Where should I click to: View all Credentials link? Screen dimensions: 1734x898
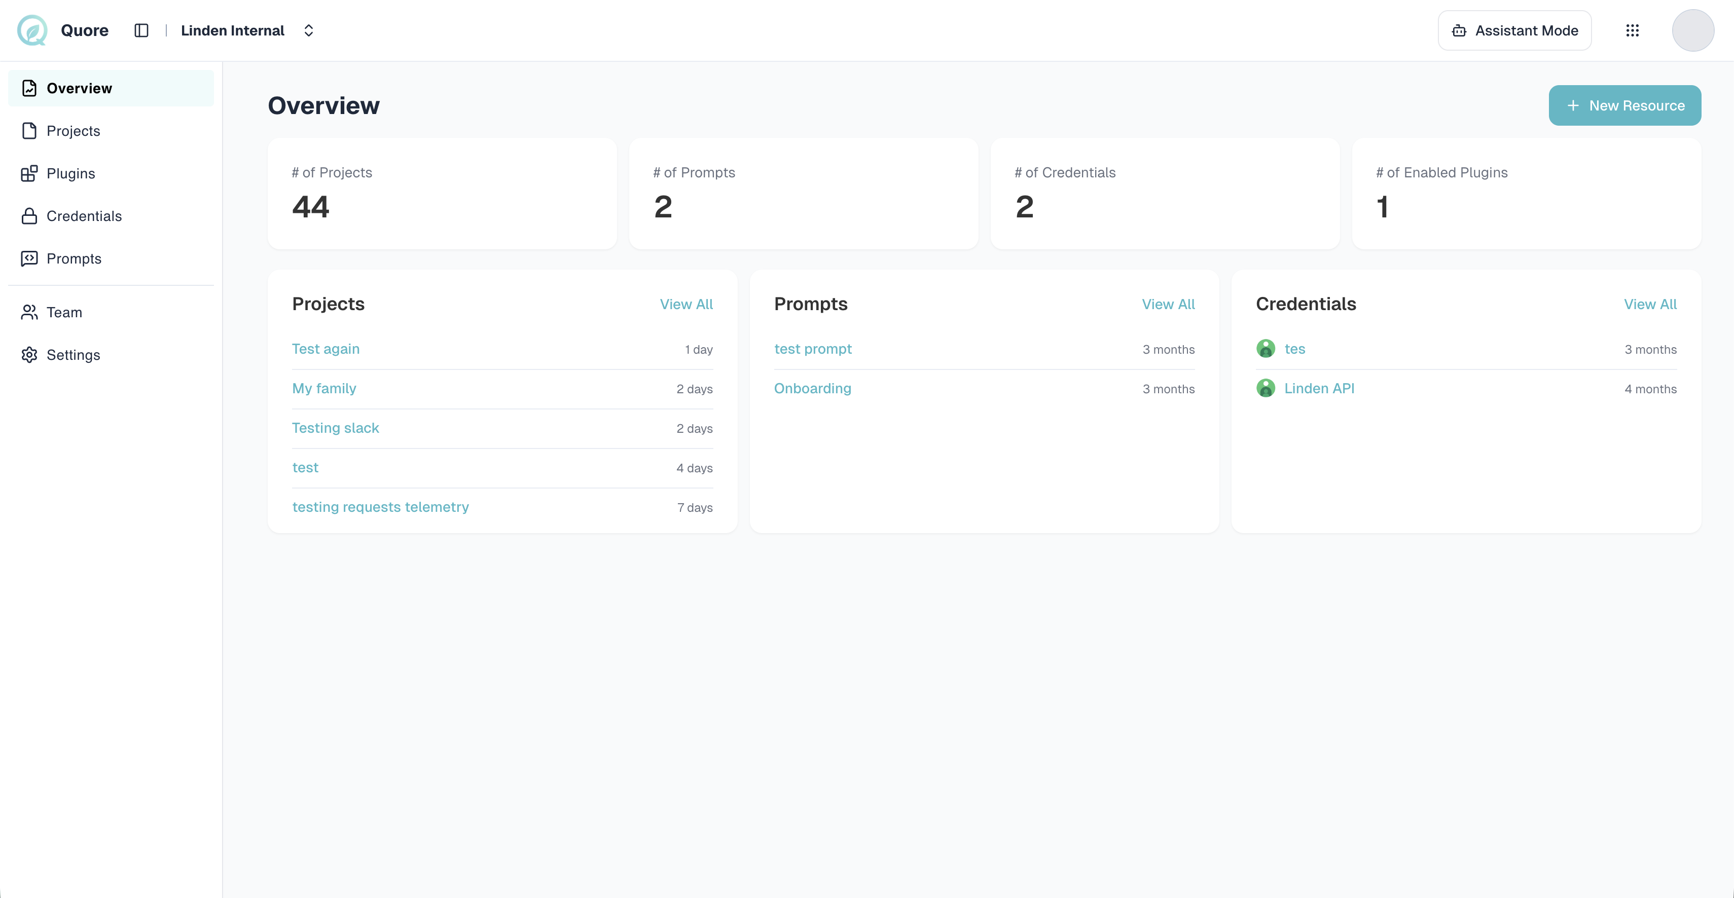(1650, 304)
